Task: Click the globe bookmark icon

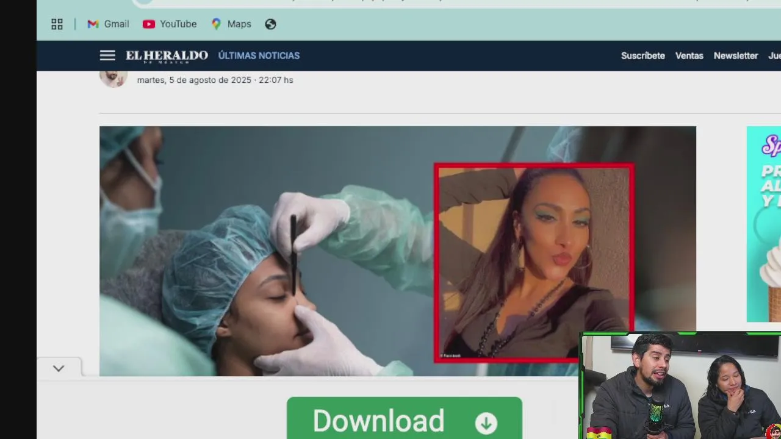Action: click(x=270, y=24)
